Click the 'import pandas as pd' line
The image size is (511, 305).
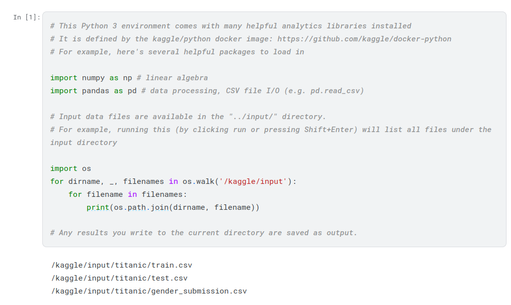(93, 91)
